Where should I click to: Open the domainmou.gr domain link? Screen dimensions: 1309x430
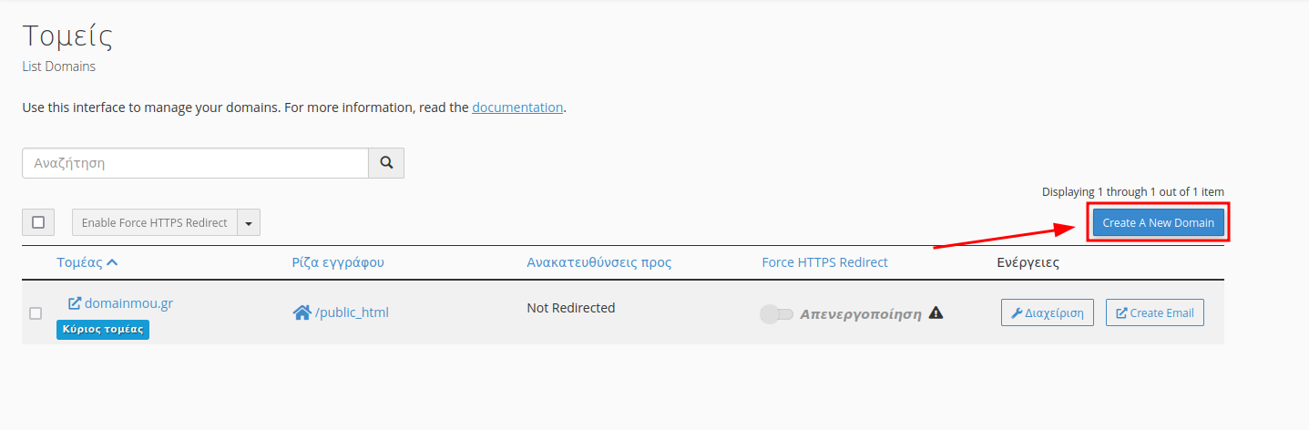tap(128, 303)
